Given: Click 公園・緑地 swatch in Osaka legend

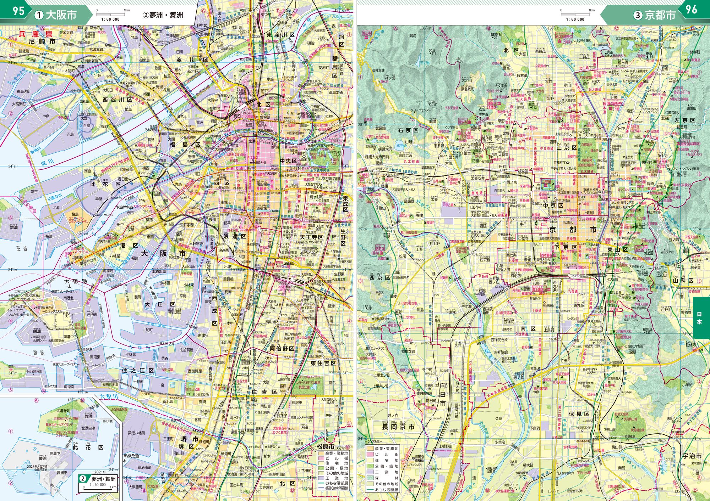Looking at the screenshot, I should coord(321,468).
